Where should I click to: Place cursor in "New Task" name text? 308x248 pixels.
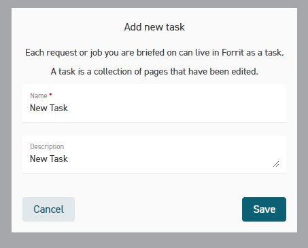pyautogui.click(x=49, y=108)
